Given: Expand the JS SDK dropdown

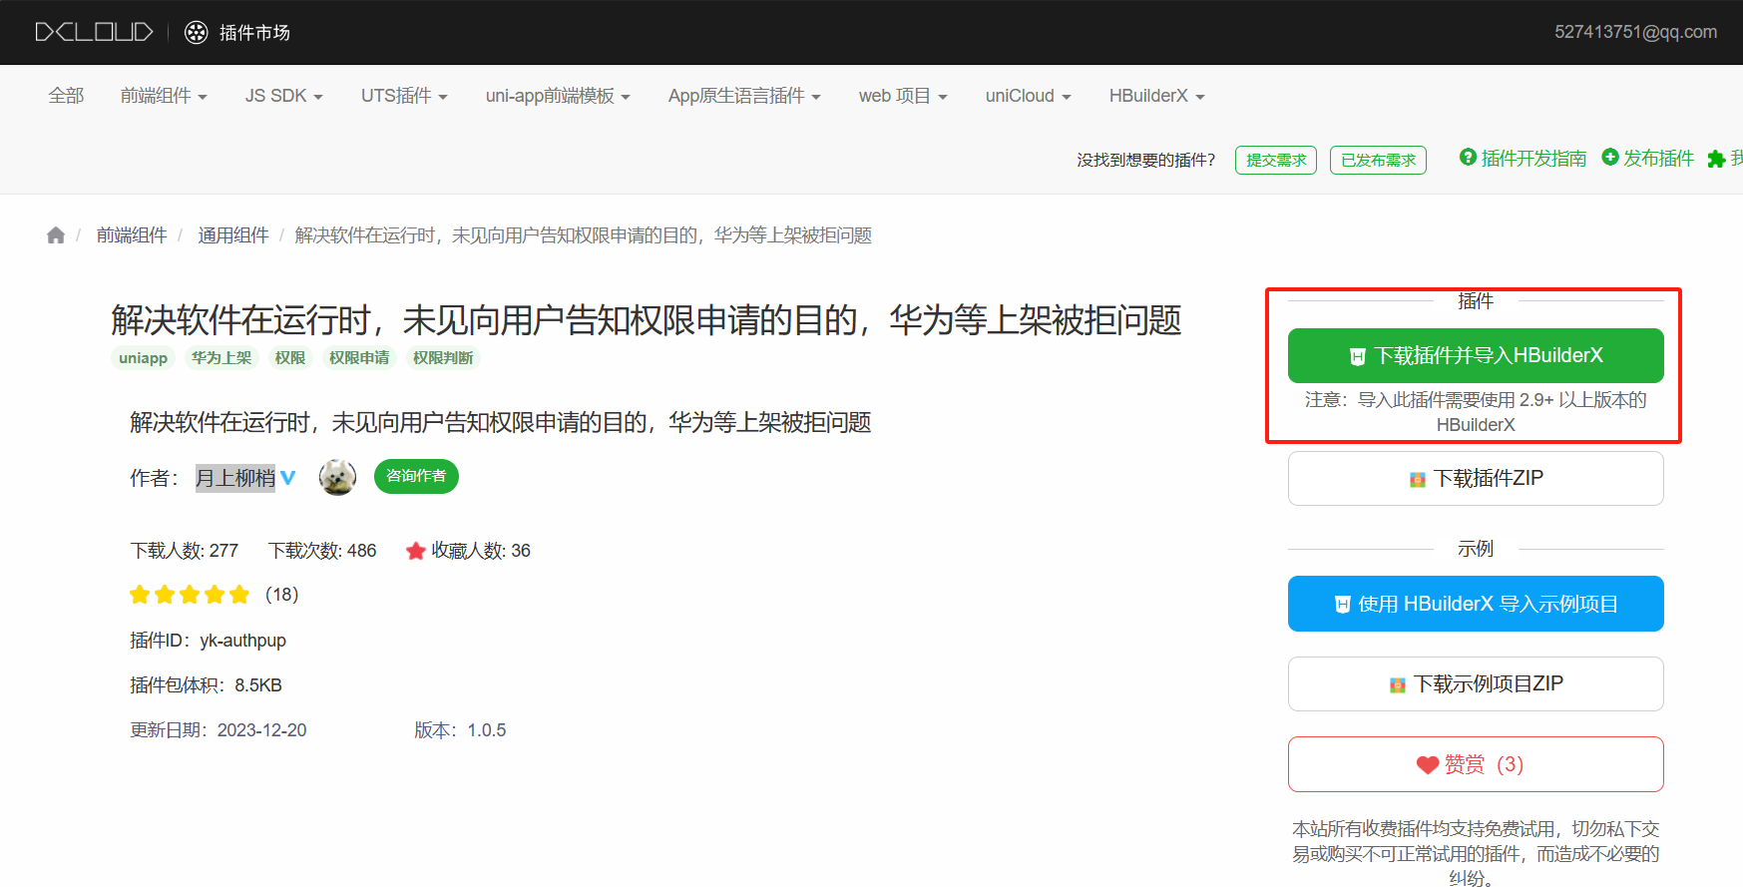Looking at the screenshot, I should [284, 96].
